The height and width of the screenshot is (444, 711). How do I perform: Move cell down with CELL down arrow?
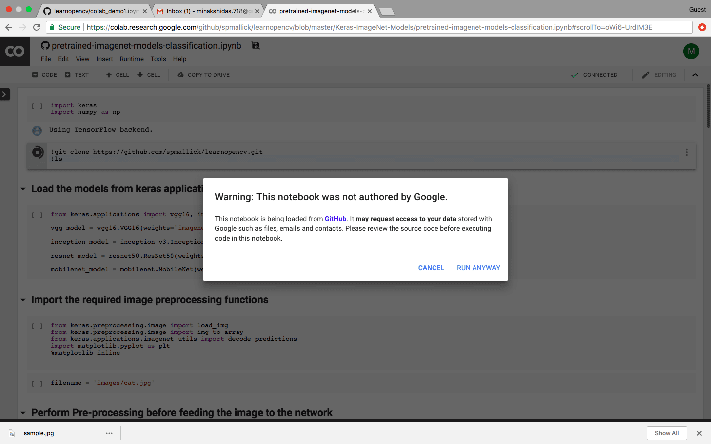[149, 75]
